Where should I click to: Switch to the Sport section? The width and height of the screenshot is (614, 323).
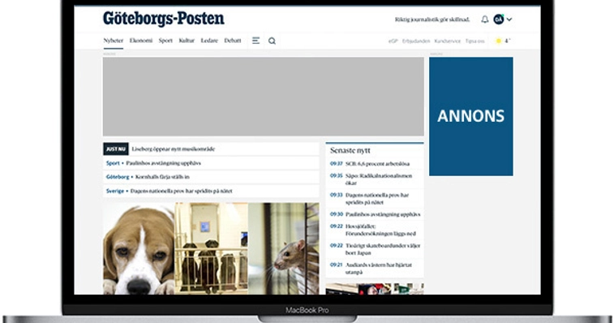pyautogui.click(x=165, y=41)
